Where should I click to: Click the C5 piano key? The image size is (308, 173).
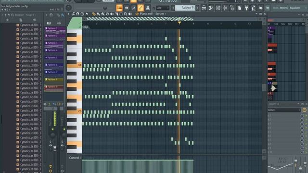click(74, 112)
